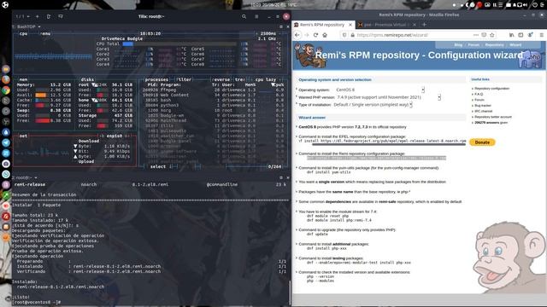Click the php elephant logo in the header
Viewport: 547px width, 307px height.
click(x=532, y=58)
